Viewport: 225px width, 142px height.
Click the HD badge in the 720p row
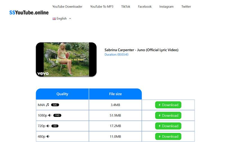point(55,126)
